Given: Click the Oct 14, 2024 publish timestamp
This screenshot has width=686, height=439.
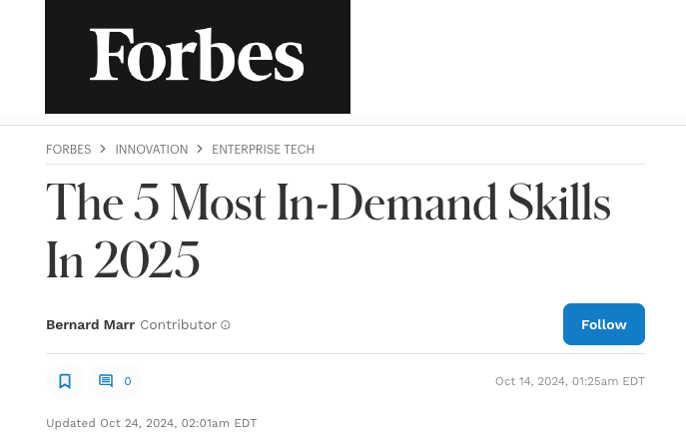Looking at the screenshot, I should 569,381.
